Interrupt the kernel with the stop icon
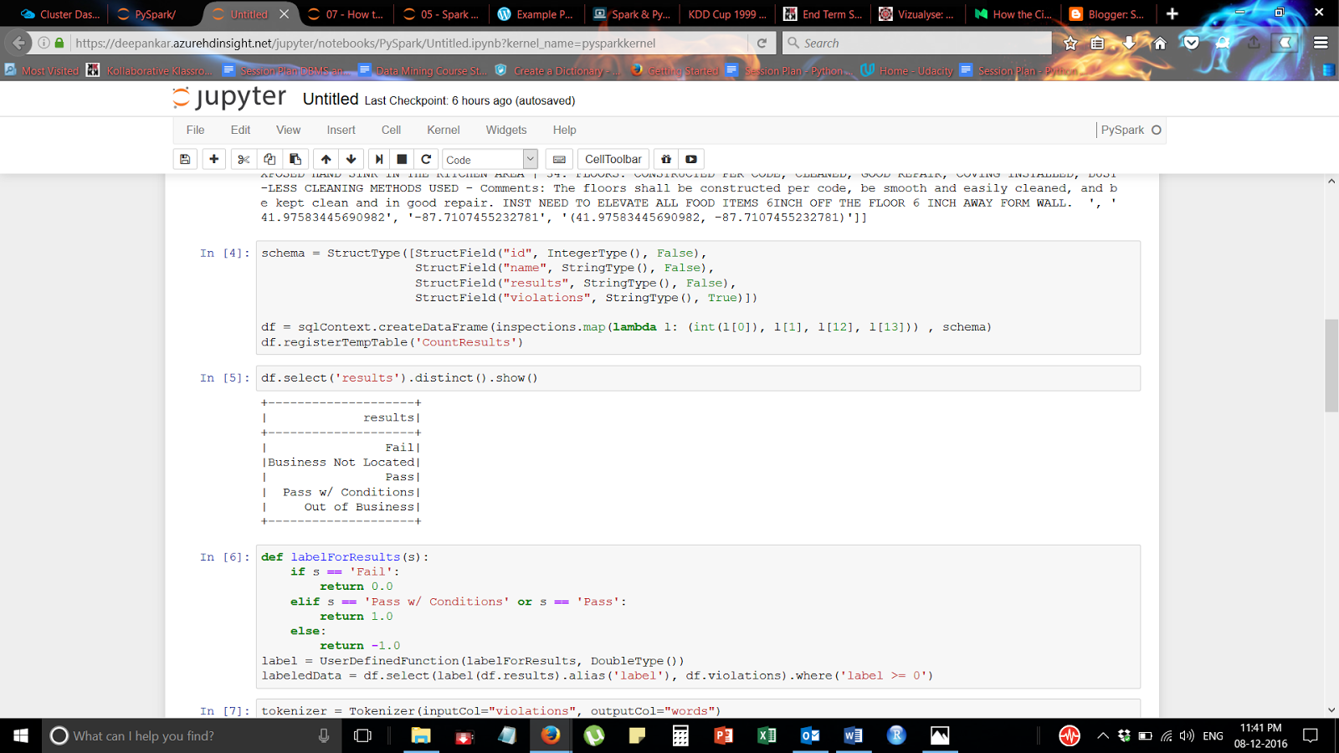The height and width of the screenshot is (753, 1339). pyautogui.click(x=402, y=159)
